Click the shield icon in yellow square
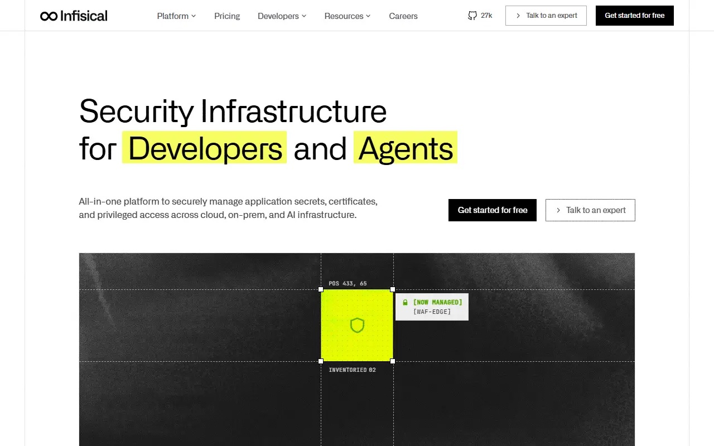Screen dimensions: 714x446 point(357,325)
